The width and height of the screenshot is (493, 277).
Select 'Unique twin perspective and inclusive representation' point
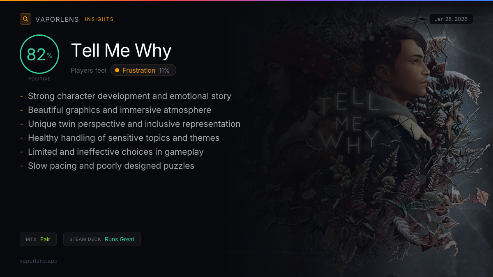(x=134, y=124)
